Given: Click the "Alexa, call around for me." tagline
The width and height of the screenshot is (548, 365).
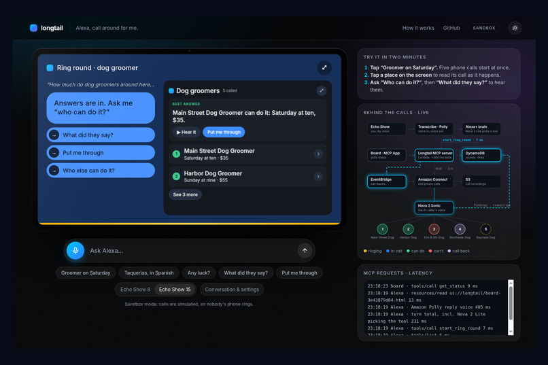Looking at the screenshot, I should click(x=107, y=28).
